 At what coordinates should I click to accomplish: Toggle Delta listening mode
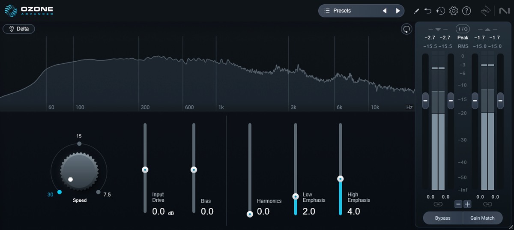click(19, 29)
